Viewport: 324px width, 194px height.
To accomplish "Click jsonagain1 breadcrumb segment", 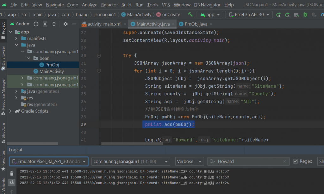I will (105, 15).
